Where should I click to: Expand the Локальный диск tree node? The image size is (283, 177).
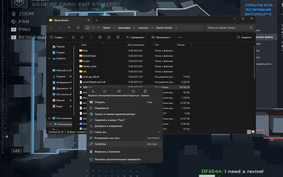click(51, 124)
